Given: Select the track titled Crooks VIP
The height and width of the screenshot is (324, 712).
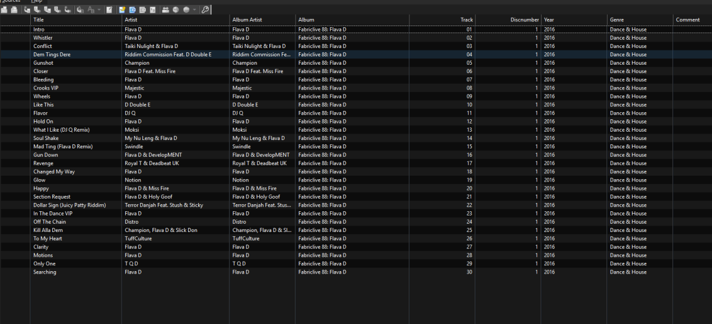Looking at the screenshot, I should [356, 88].
